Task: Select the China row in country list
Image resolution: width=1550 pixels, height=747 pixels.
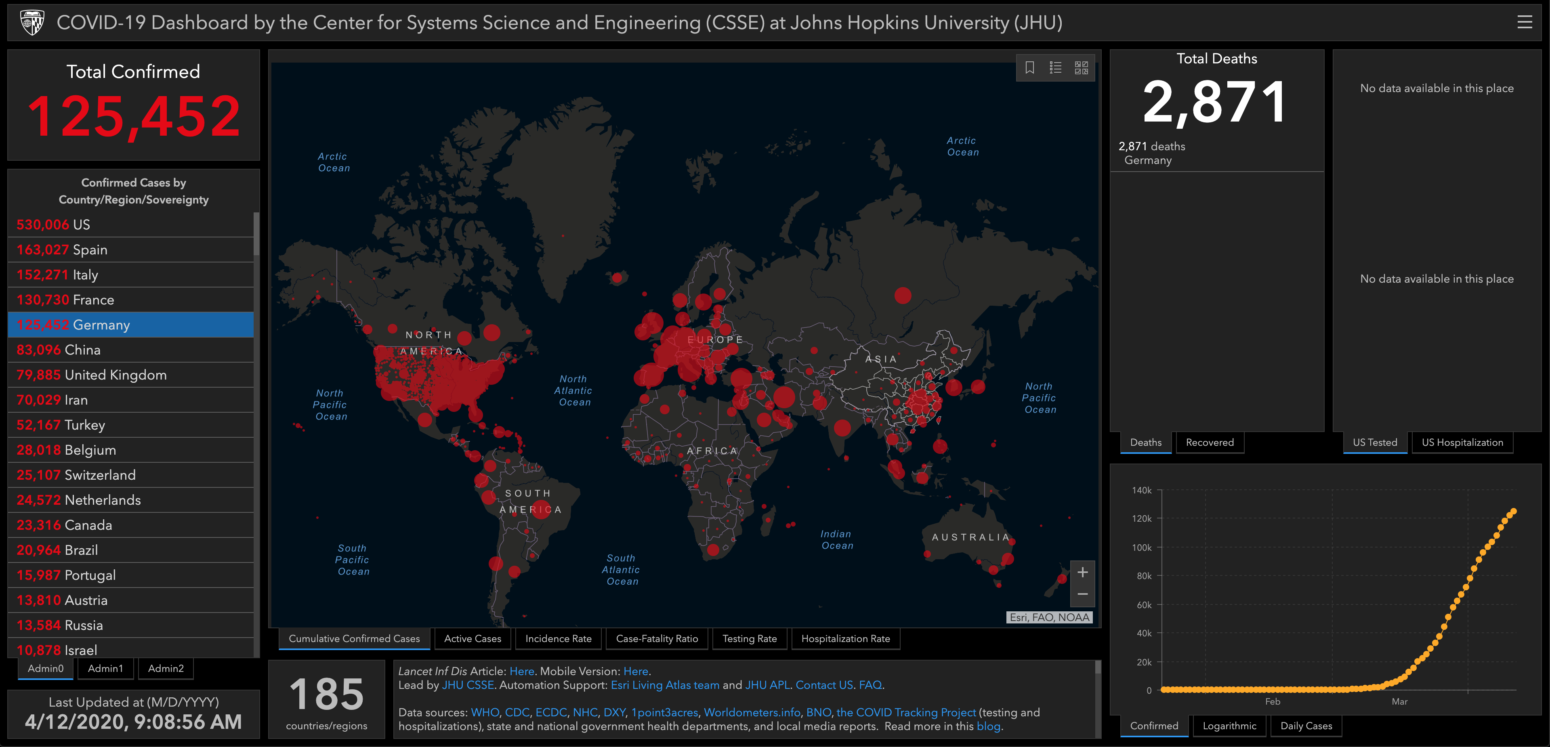Action: [130, 350]
